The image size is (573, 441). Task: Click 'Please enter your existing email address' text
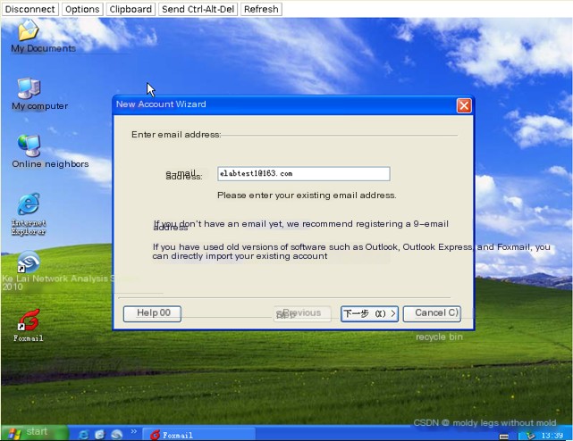tap(307, 196)
